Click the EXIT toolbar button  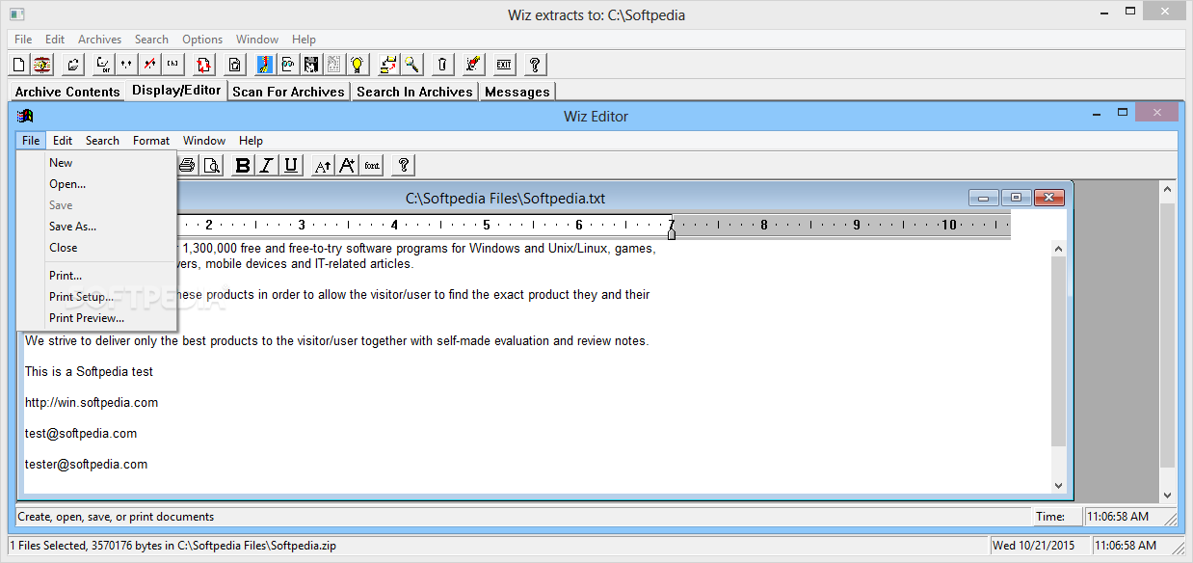coord(503,65)
